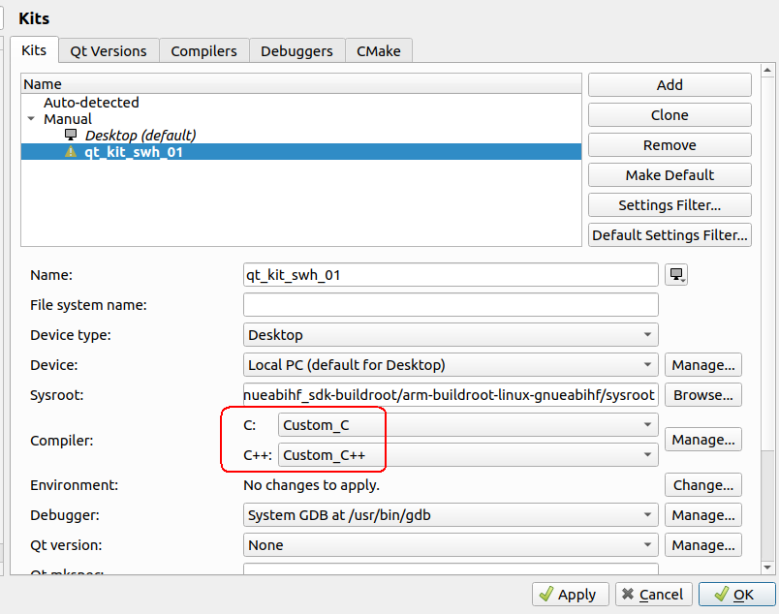Screen dimensions: 779x614
Task: Confirm with OK button
Action: tap(736, 594)
